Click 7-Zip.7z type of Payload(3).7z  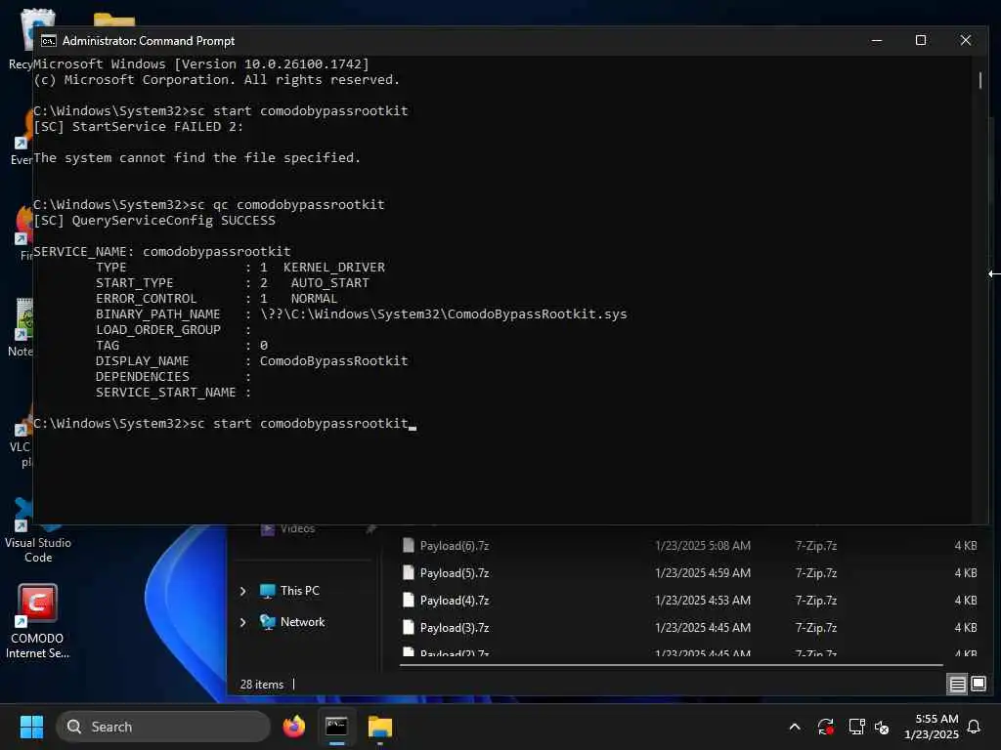(x=816, y=628)
